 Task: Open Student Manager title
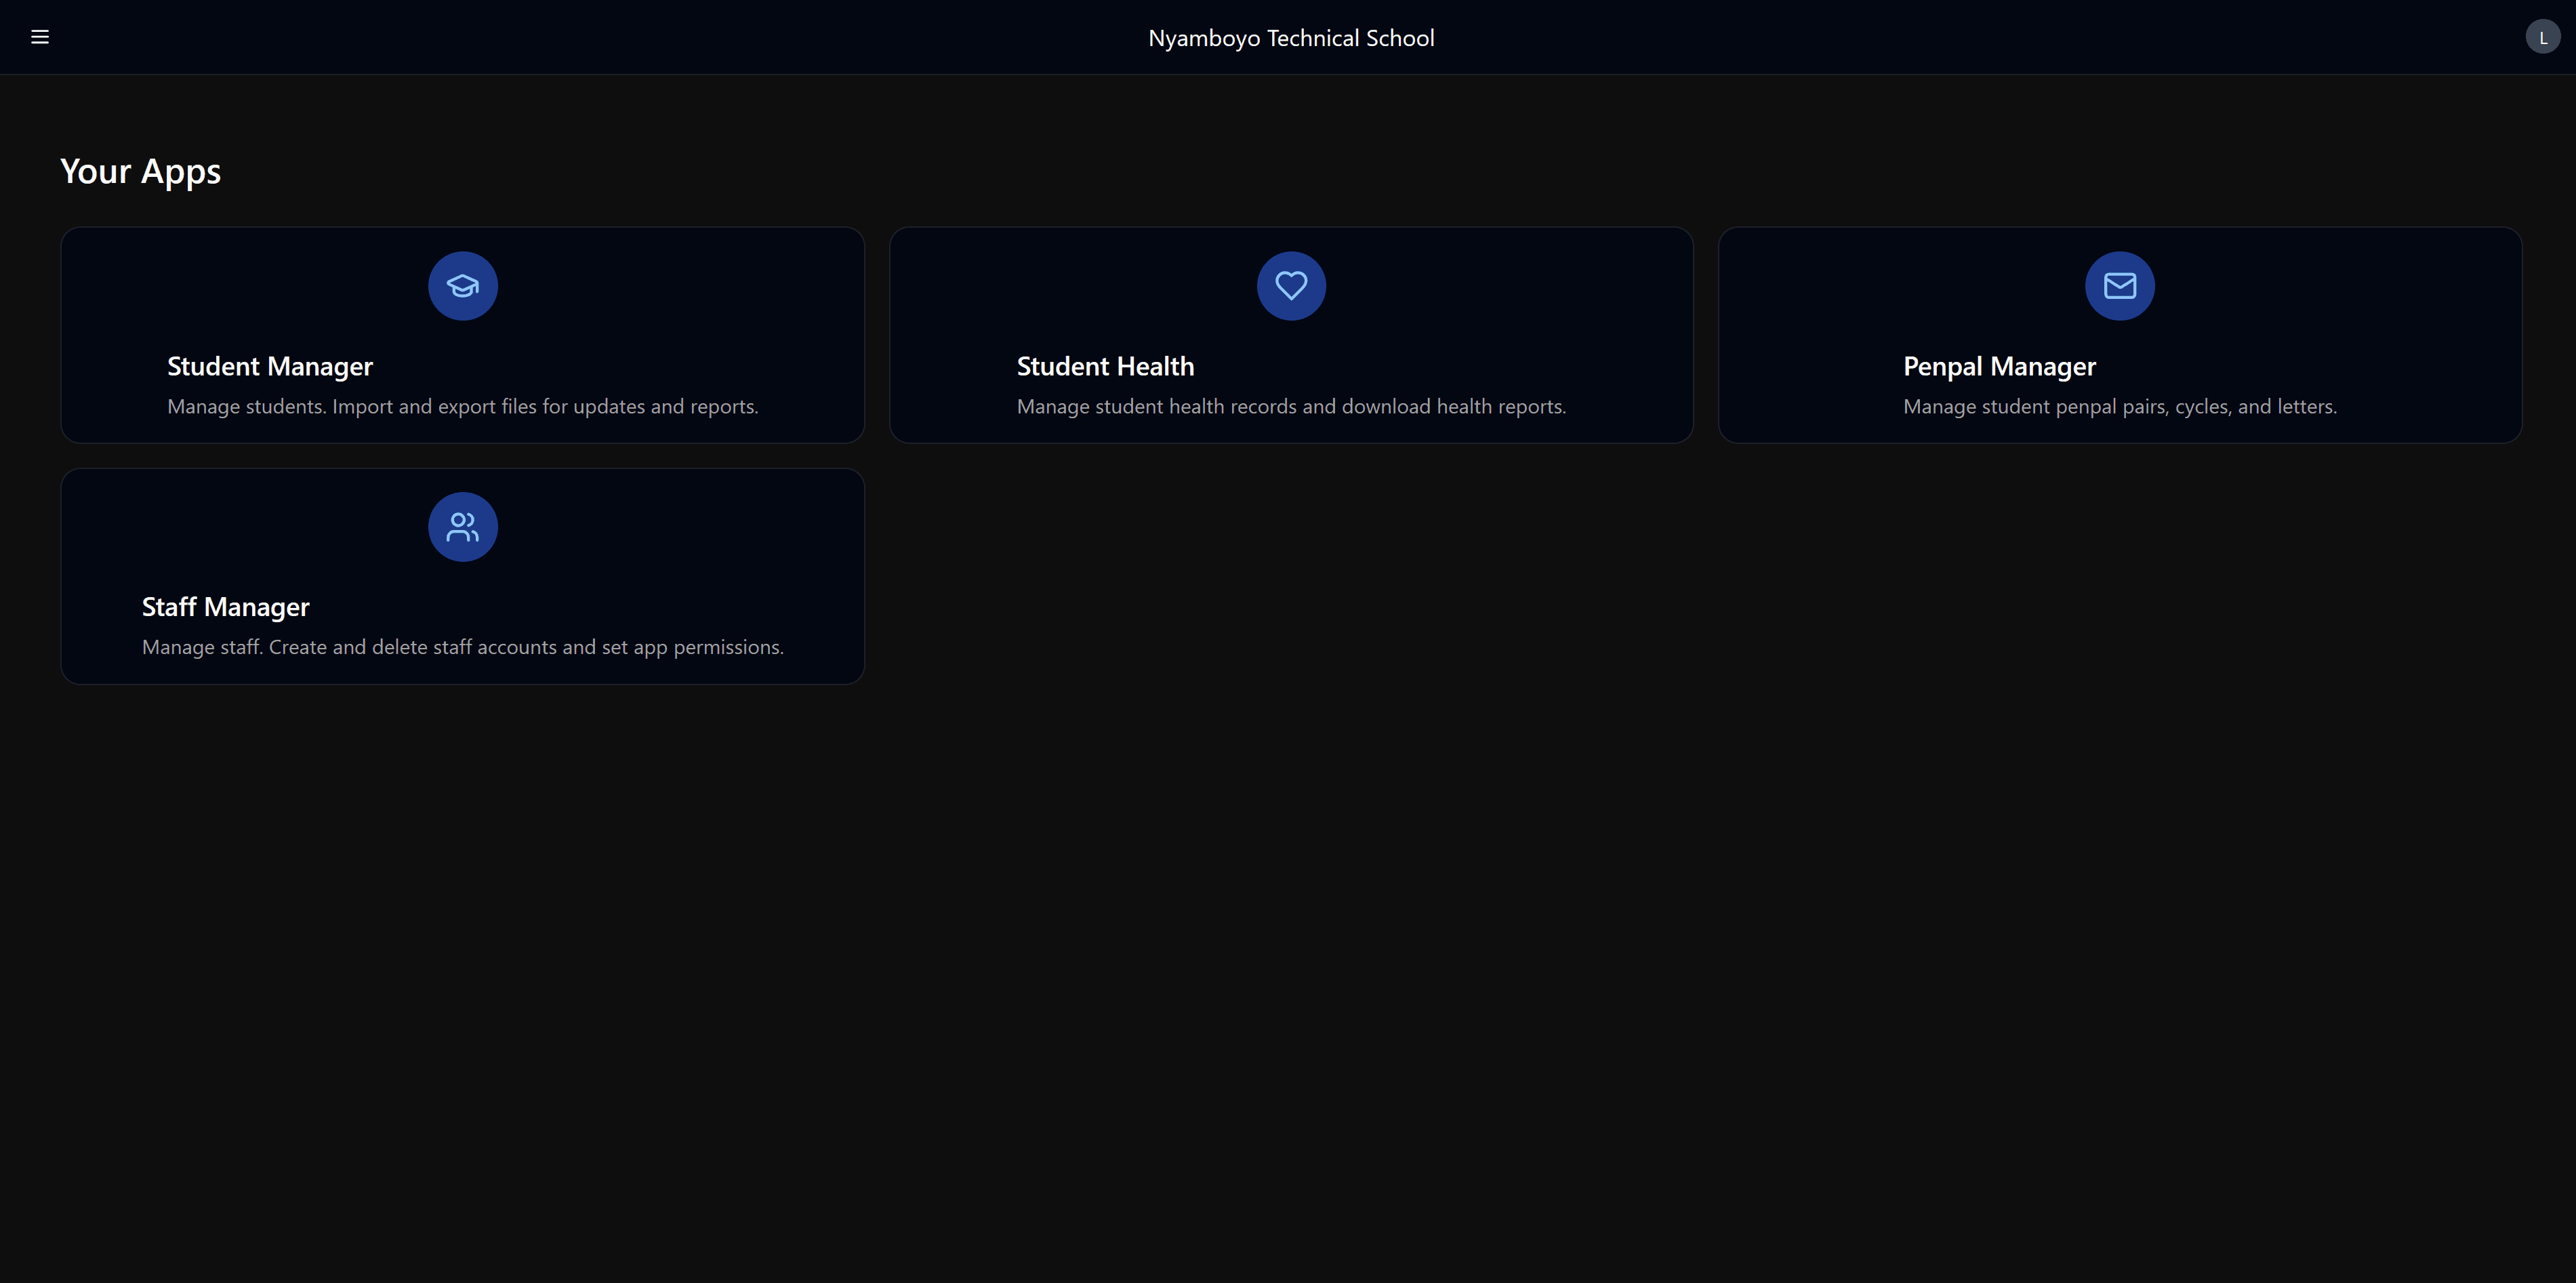click(x=270, y=366)
